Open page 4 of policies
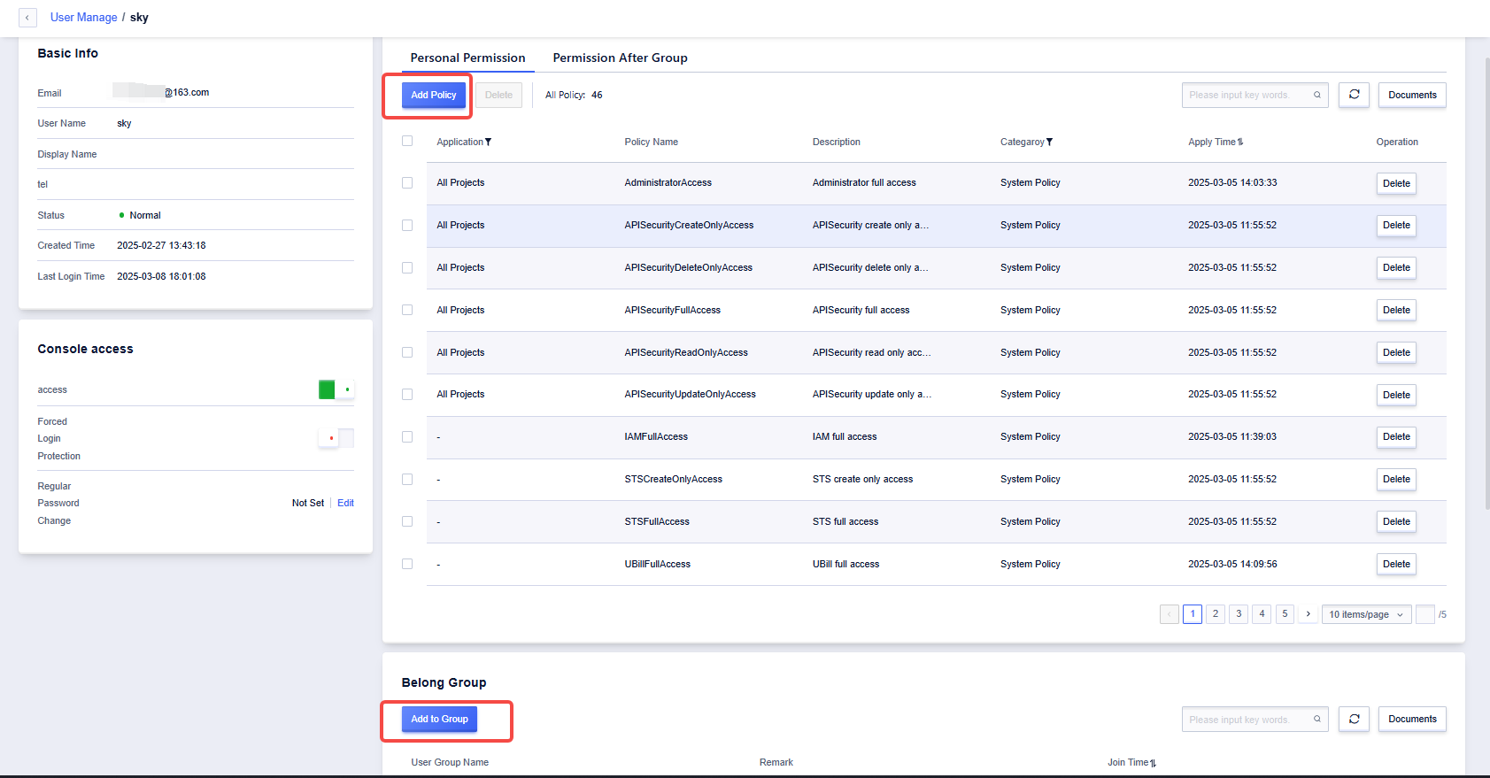 point(1262,614)
